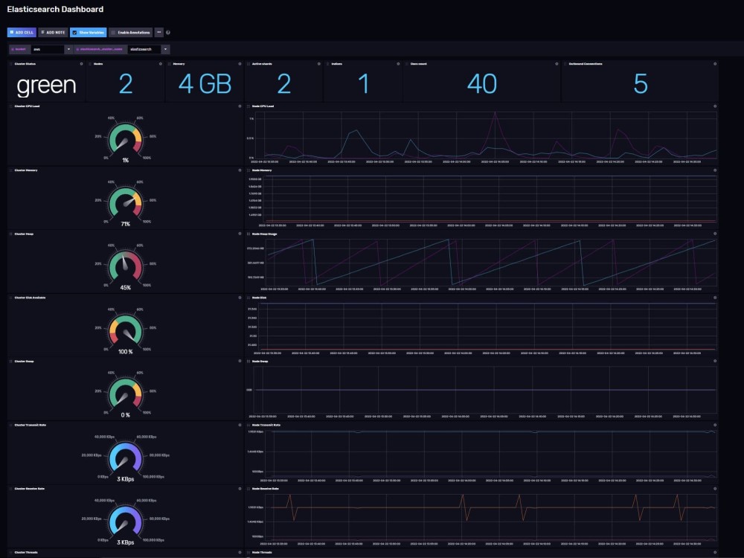The width and height of the screenshot is (744, 558).
Task: Open settings gear on Cluster Disk Available gauge
Action: [238, 297]
